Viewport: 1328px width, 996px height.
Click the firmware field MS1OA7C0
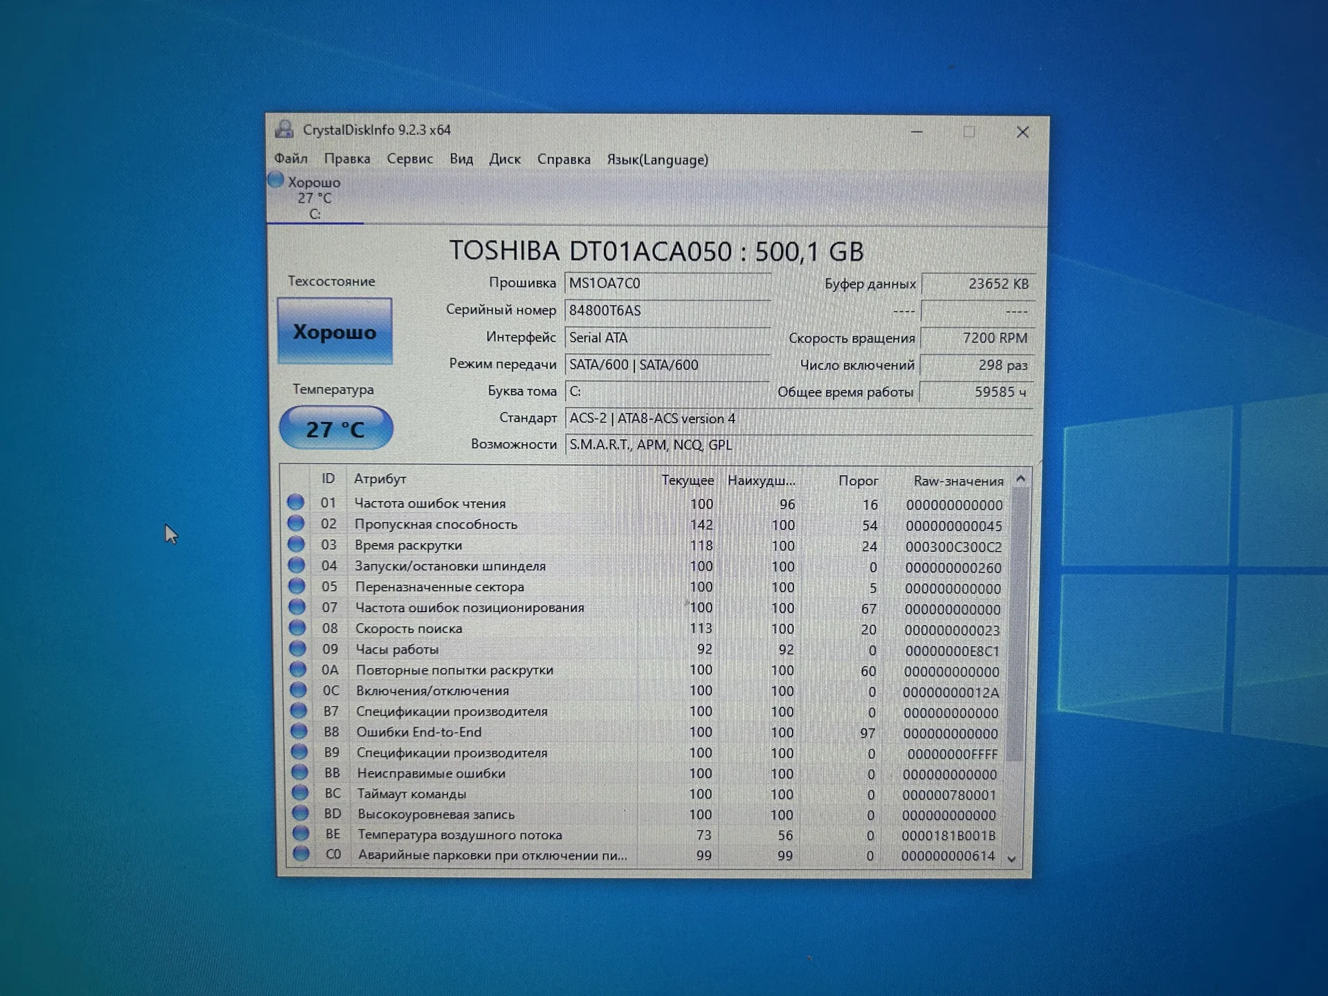(668, 284)
